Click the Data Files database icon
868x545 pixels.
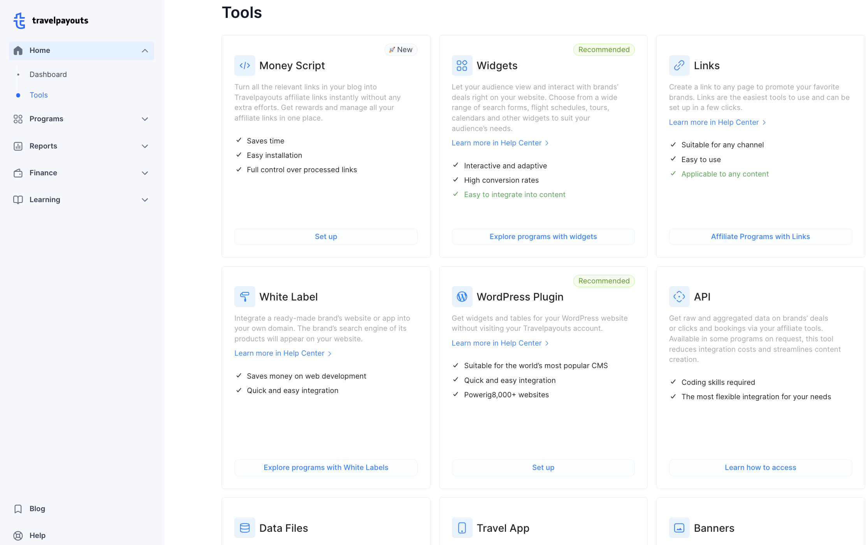point(245,528)
